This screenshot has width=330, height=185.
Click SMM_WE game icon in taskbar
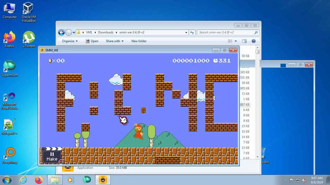click(x=103, y=180)
